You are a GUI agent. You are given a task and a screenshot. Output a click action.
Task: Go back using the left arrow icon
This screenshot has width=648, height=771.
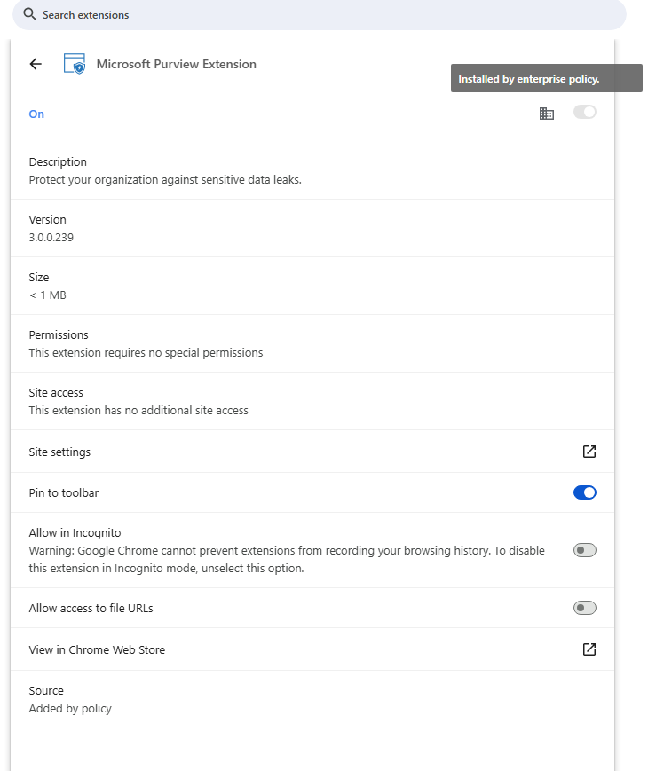click(36, 64)
